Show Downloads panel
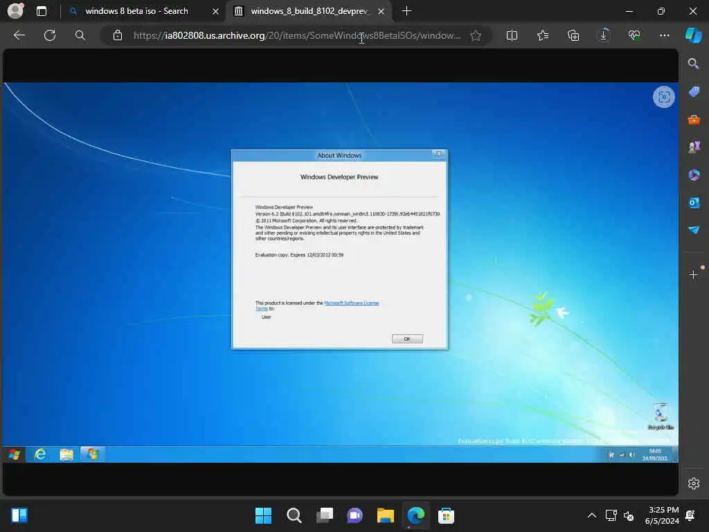The height and width of the screenshot is (532, 709). click(604, 35)
